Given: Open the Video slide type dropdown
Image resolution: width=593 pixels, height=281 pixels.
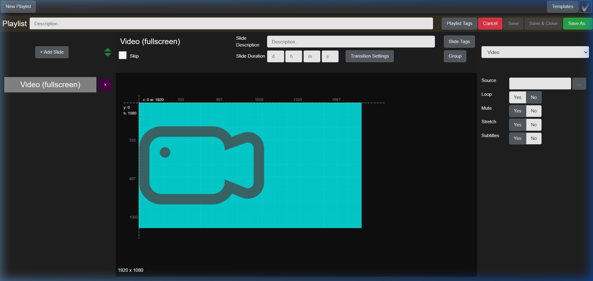Looking at the screenshot, I should [x=535, y=52].
